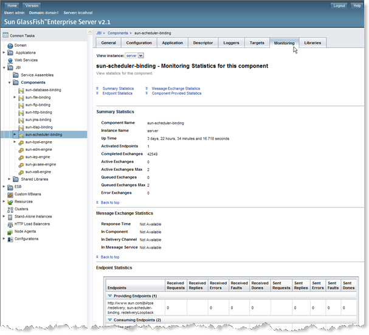The height and width of the screenshot is (335, 369).
Task: Click the Clusters icon
Action: coord(10,210)
